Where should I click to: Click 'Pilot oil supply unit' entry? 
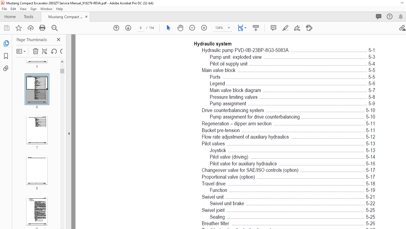[228, 64]
